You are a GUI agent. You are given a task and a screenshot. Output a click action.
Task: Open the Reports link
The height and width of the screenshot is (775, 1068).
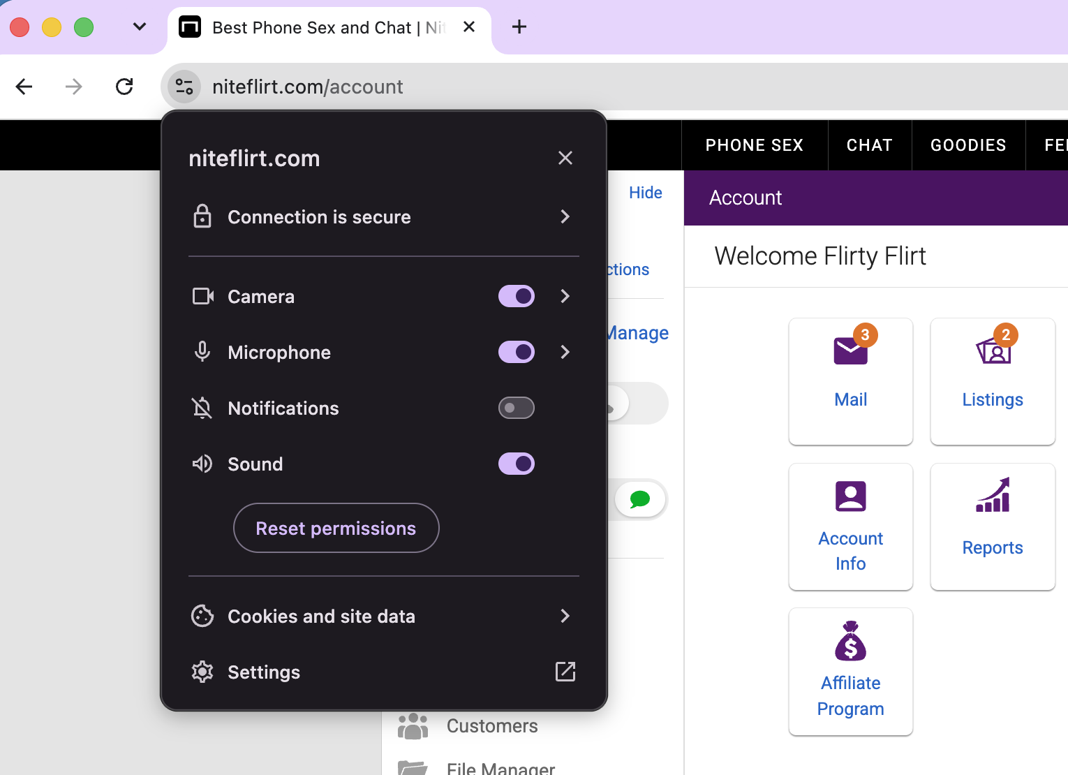click(993, 547)
